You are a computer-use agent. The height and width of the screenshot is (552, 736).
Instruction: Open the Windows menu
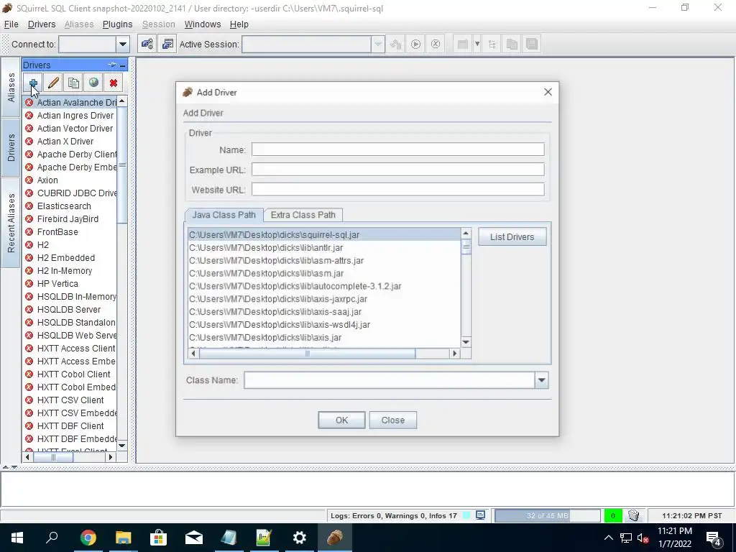(202, 24)
